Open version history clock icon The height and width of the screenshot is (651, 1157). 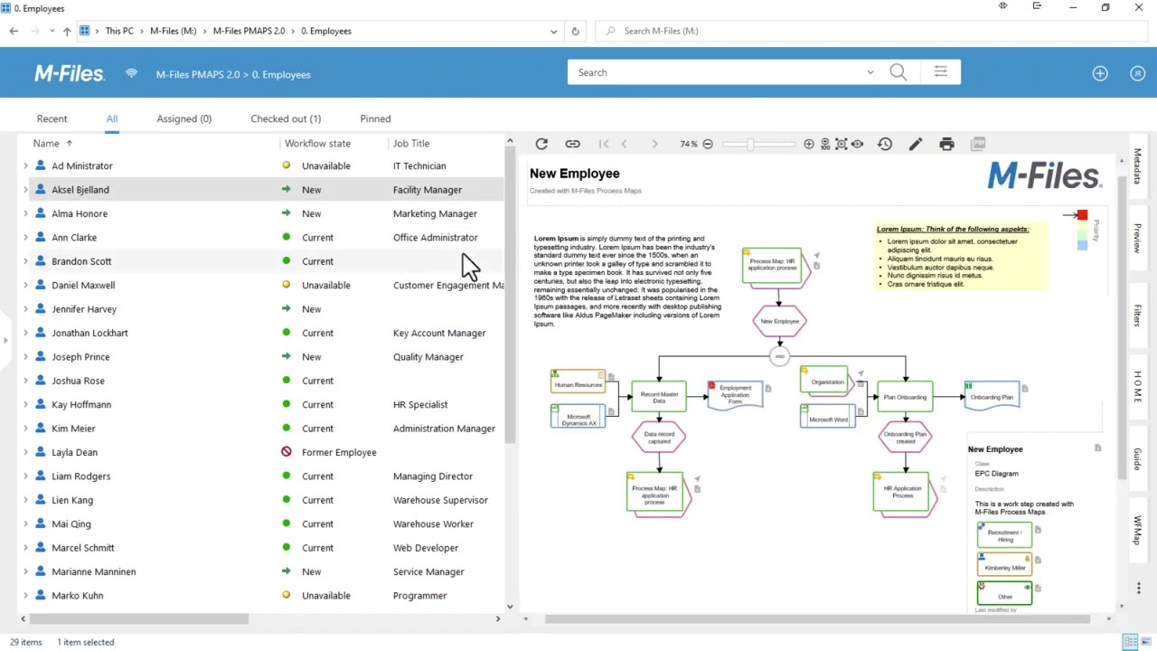pos(885,144)
